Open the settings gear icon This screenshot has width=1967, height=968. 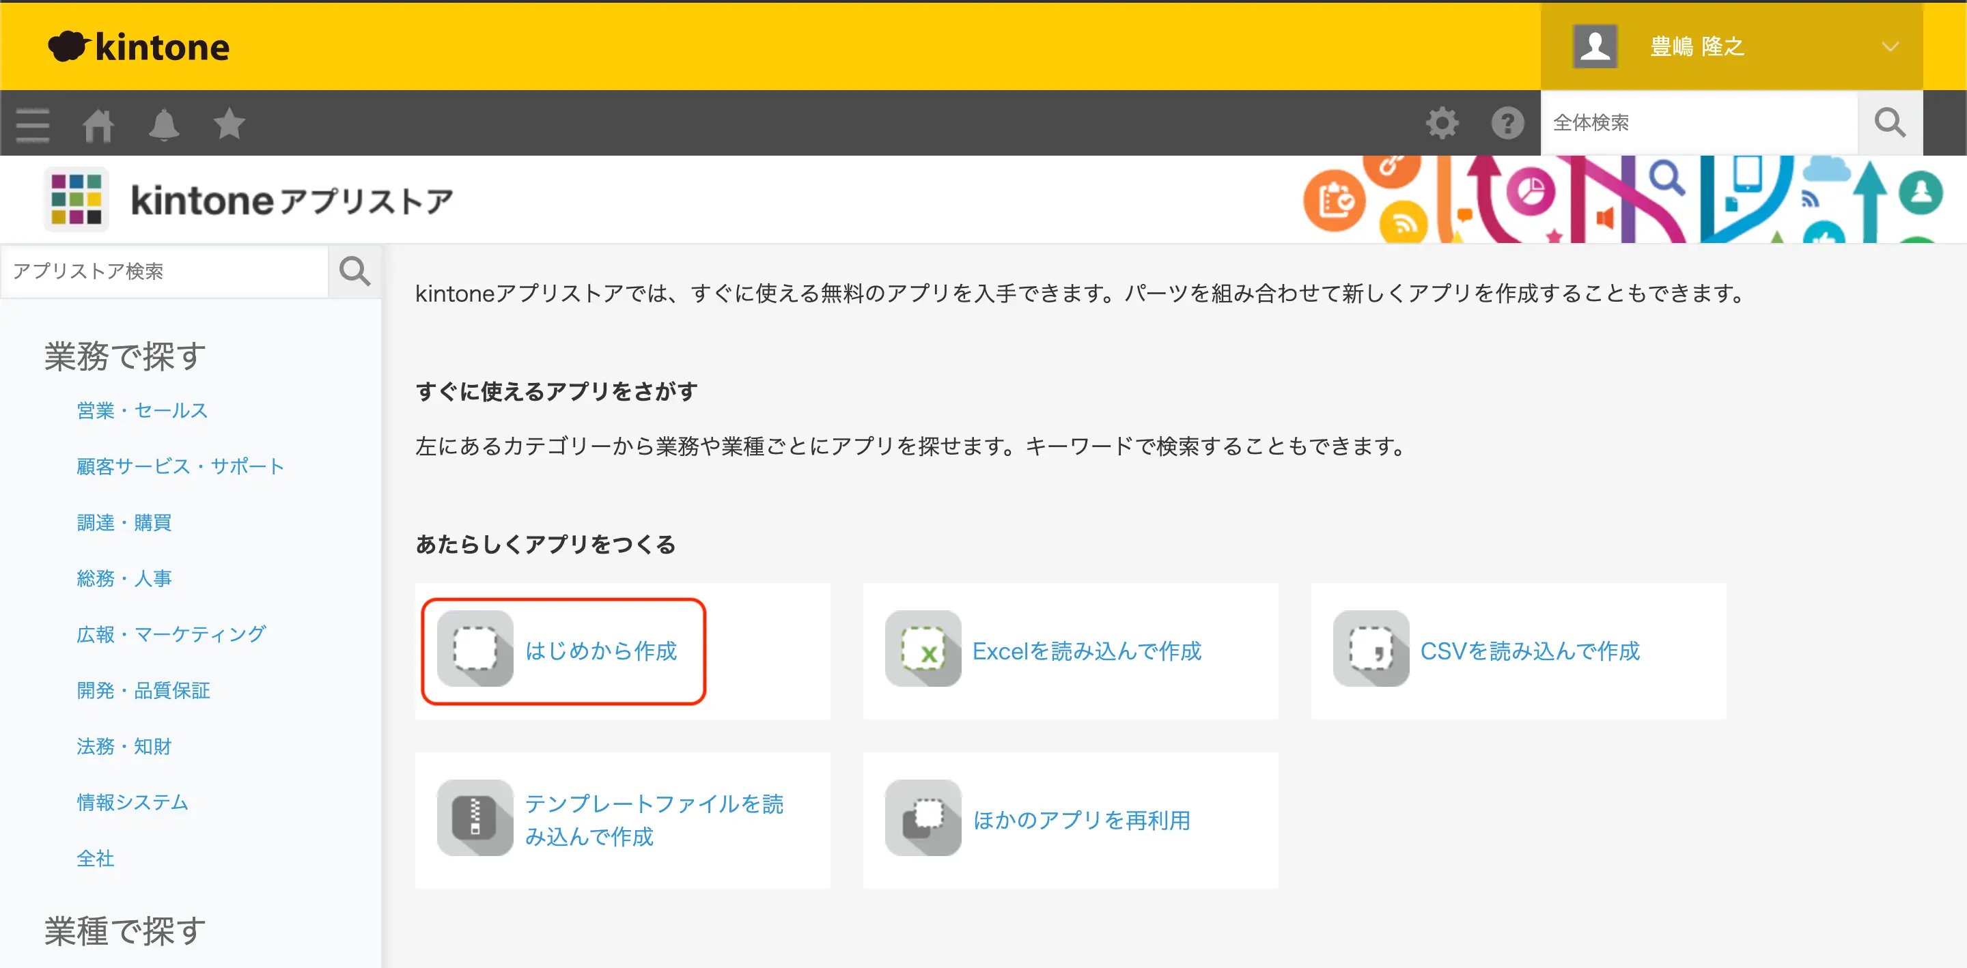click(x=1442, y=123)
